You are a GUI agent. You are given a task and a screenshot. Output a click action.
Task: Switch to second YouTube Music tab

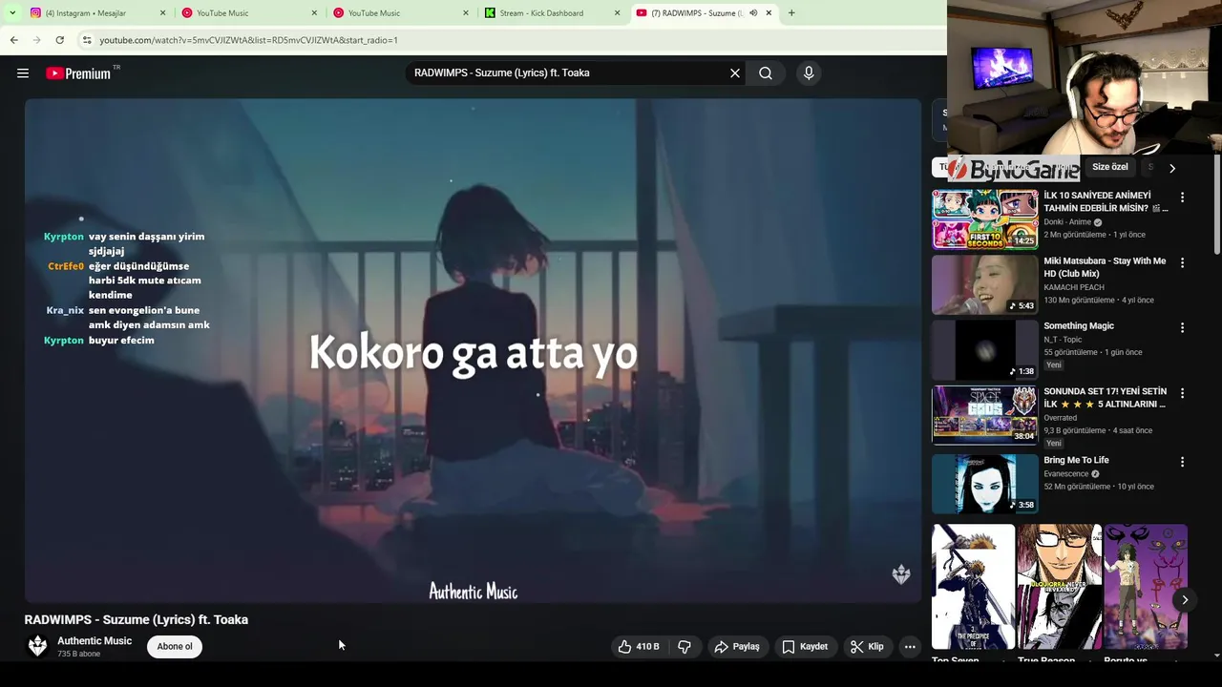401,13
